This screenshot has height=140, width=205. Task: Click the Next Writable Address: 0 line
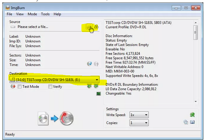(x=125, y=67)
